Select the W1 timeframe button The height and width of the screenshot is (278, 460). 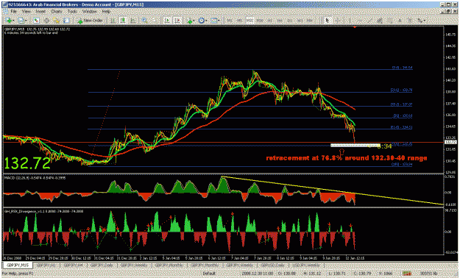pos(300,21)
